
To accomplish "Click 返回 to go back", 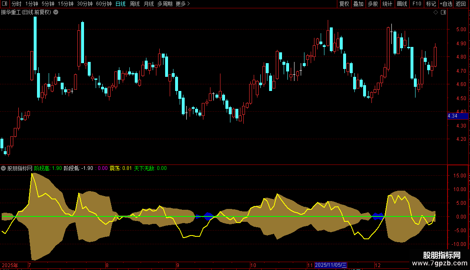I will point(461,4).
